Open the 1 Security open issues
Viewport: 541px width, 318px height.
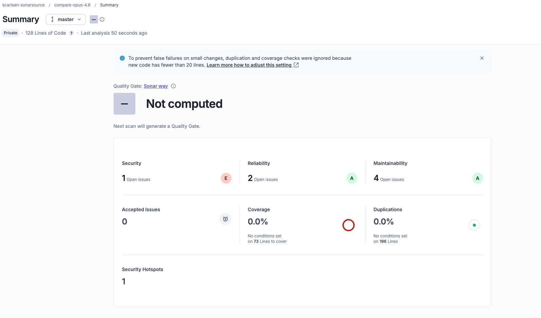124,178
